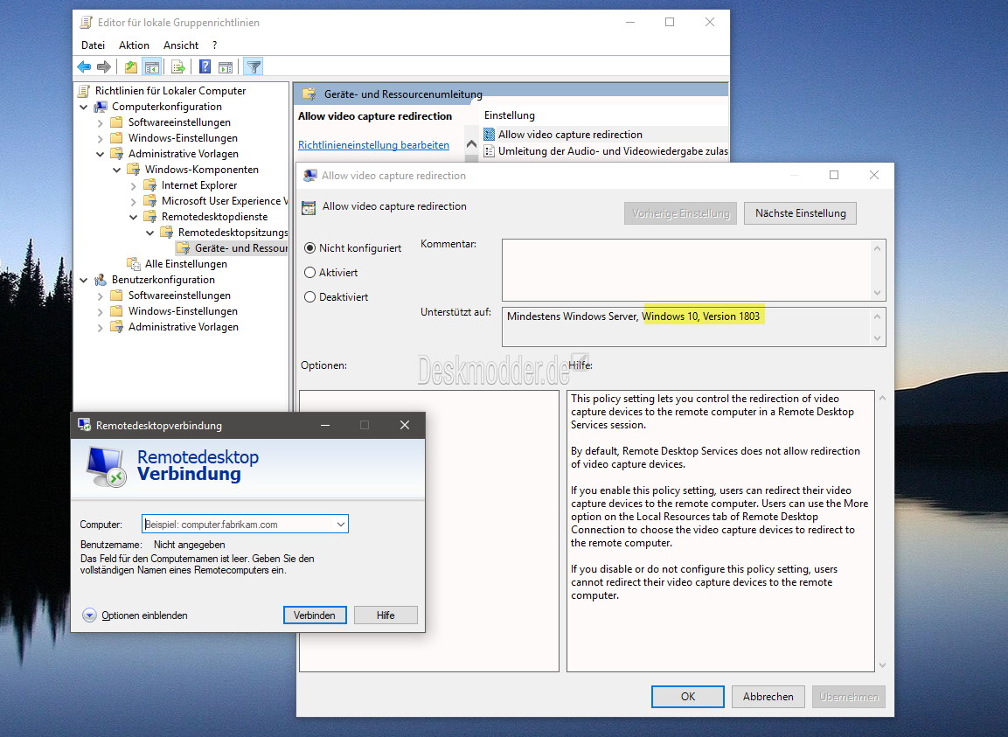Screen dimensions: 1008x737
Task: Collapse the Computerkonfiguration node
Action: [84, 107]
